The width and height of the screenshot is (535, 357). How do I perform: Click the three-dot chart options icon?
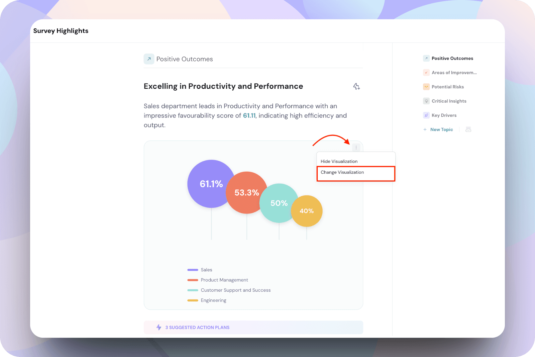coord(356,148)
